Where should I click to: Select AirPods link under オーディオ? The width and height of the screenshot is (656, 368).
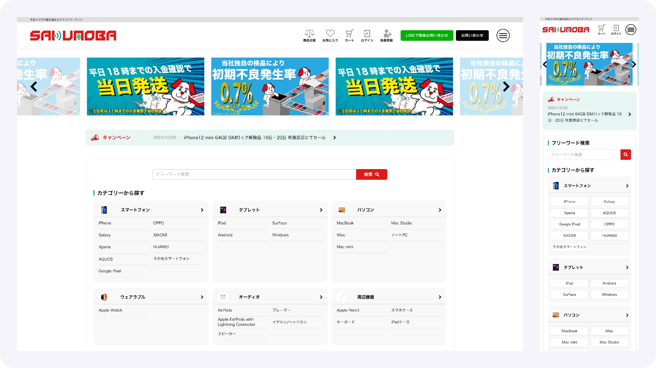click(x=225, y=310)
